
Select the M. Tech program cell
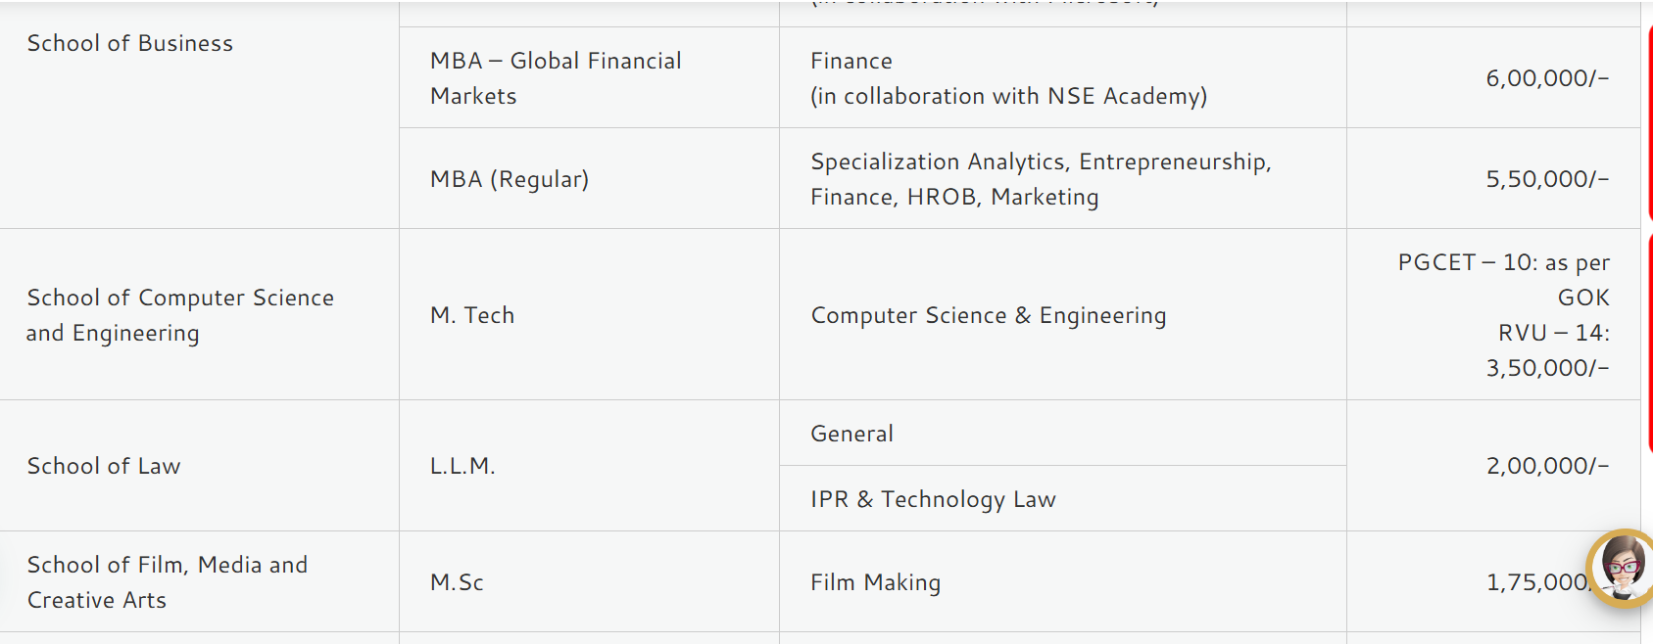471,315
